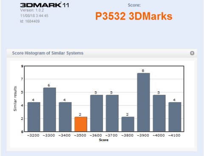204x156 pixels.
Task: Collapse the Score Histogram panel arrow icon
Action: [x=192, y=53]
